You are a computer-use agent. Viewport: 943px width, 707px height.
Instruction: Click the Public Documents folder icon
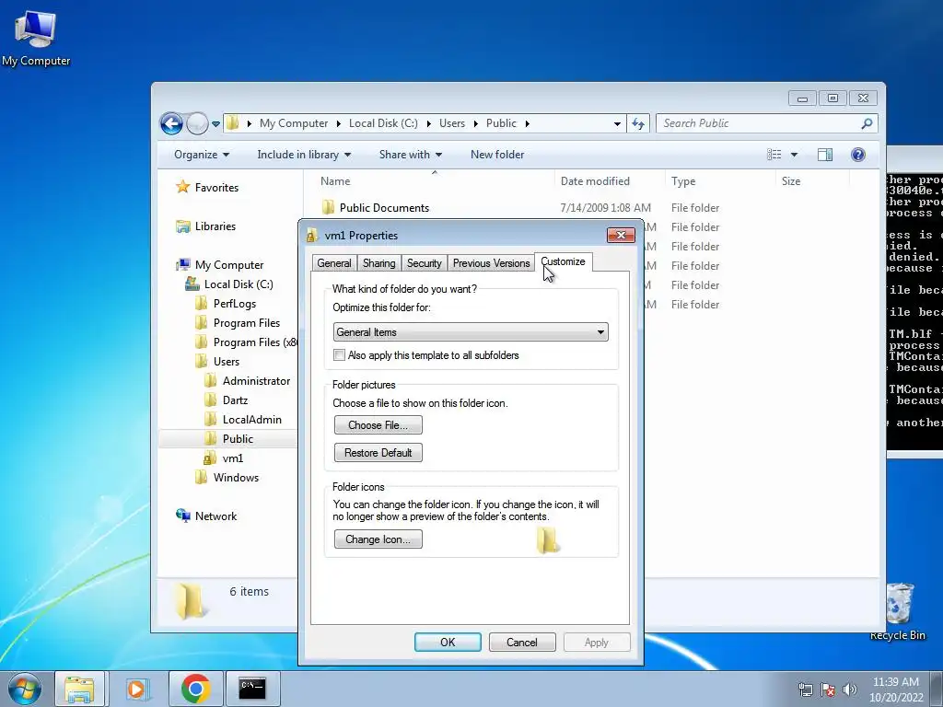(328, 207)
